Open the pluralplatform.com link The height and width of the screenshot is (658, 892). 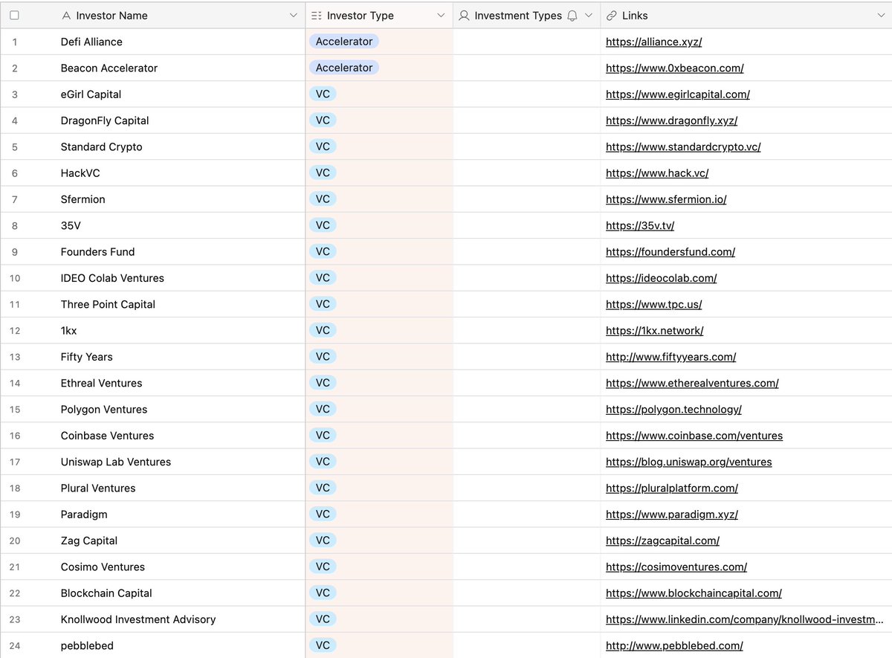pyautogui.click(x=672, y=488)
